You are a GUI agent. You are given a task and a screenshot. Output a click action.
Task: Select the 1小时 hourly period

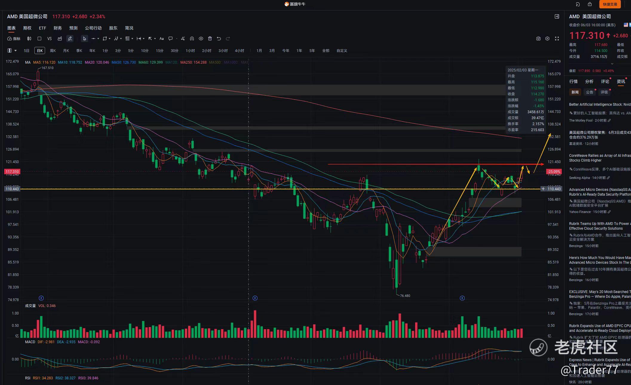pyautogui.click(x=190, y=51)
